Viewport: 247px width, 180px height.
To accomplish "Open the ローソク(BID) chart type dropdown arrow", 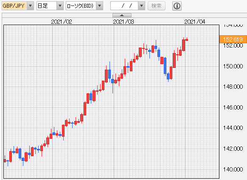I will 99,6.
